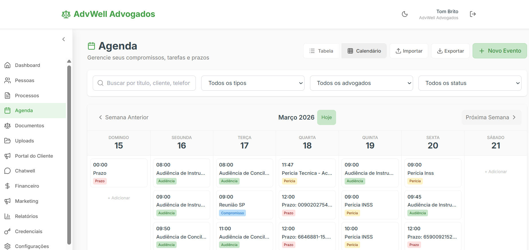
Task: Open Monday 09:50 Audiência de Concil event
Action: pos(181,236)
